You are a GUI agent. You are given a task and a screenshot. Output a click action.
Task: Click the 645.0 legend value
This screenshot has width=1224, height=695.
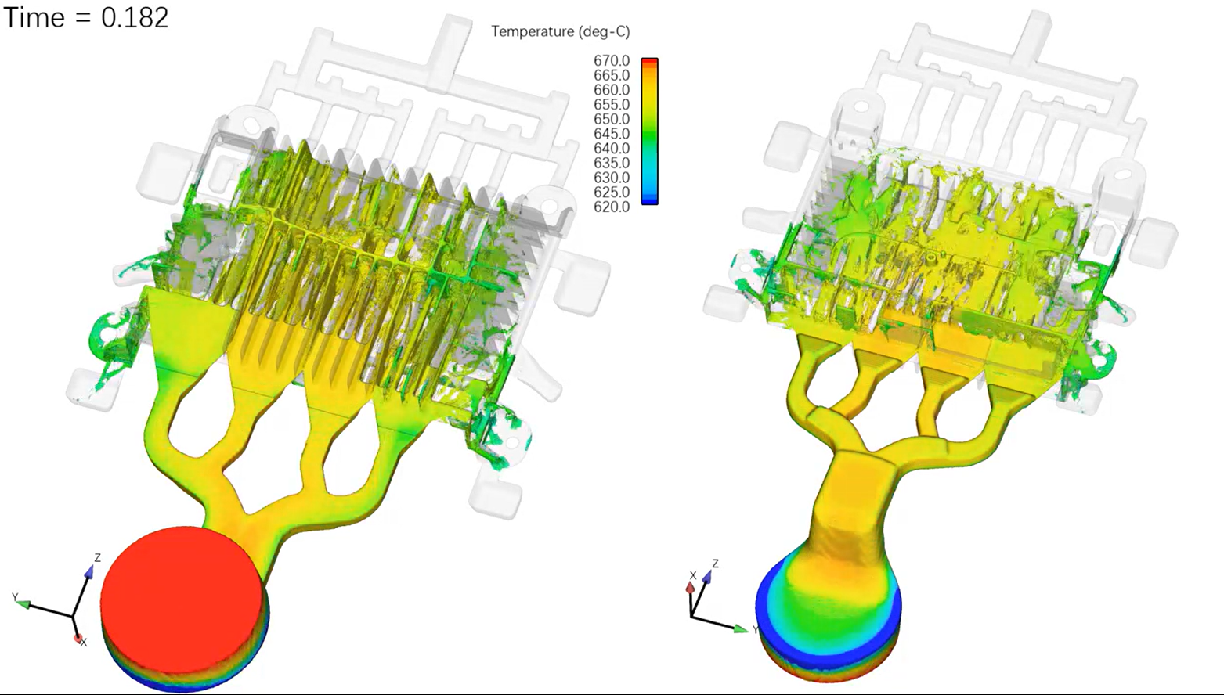[x=612, y=134]
